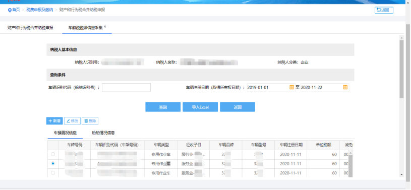Click the inner page vertical scrollbar thumb

401,69
